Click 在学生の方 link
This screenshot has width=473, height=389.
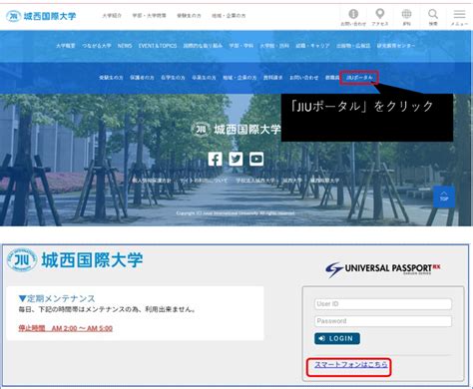pyautogui.click(x=173, y=78)
